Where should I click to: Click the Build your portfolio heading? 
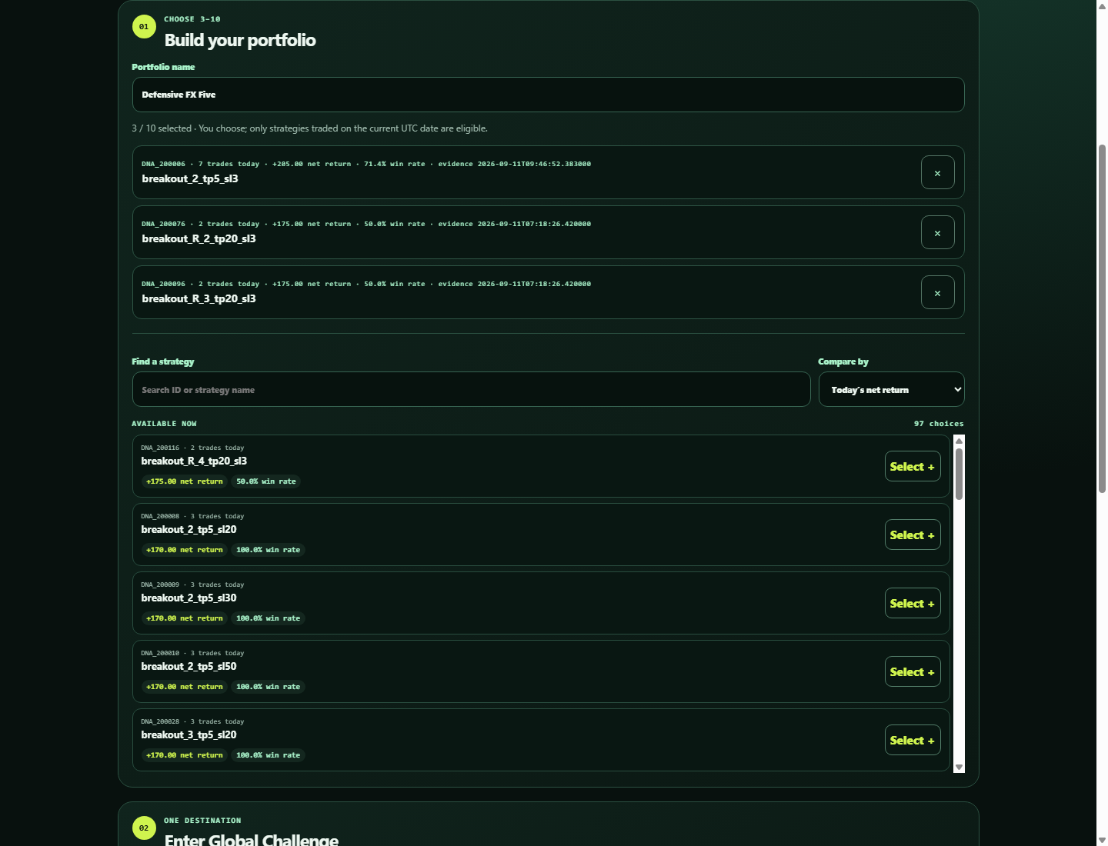coord(240,40)
